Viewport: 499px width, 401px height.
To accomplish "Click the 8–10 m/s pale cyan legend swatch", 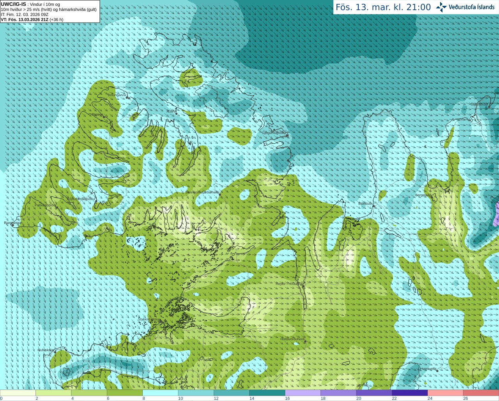I will pos(160,393).
